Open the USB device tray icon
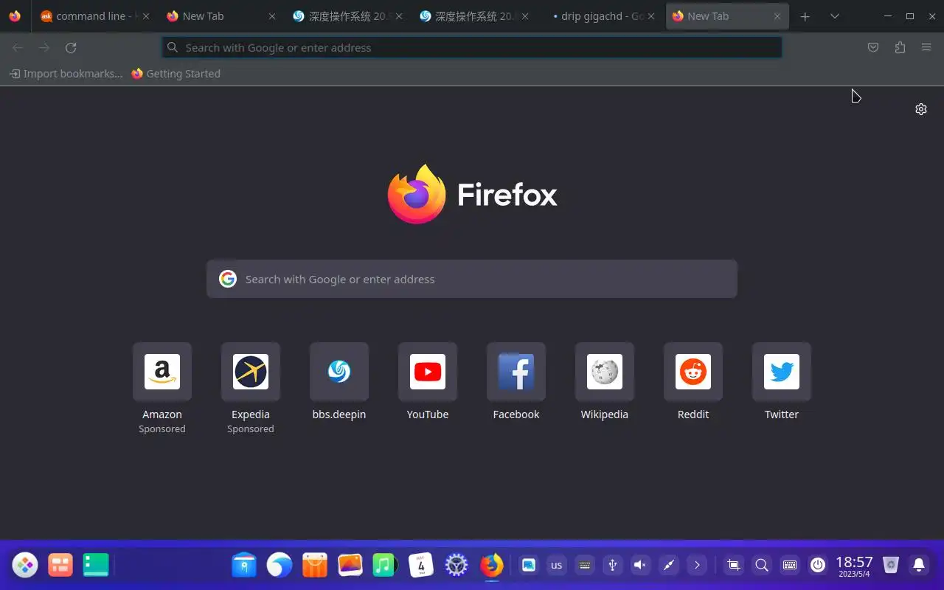Viewport: 944px width, 590px height. pos(612,566)
